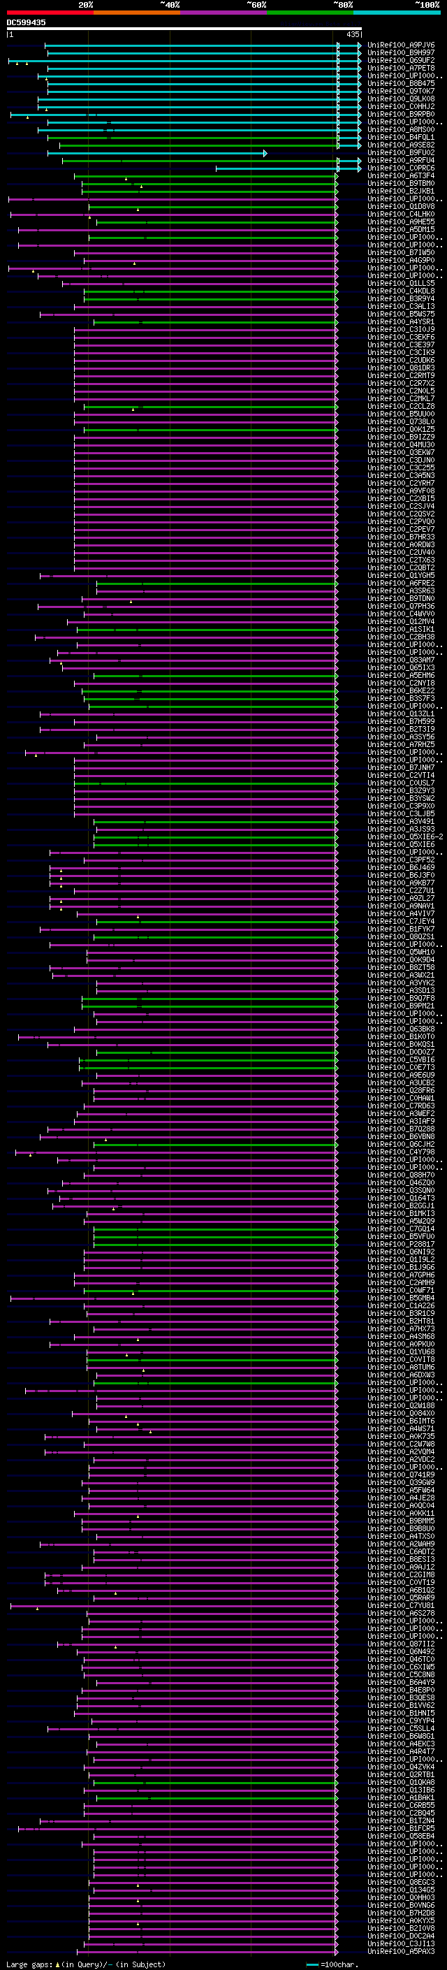Click the white query sequence bar

pos(184,28)
